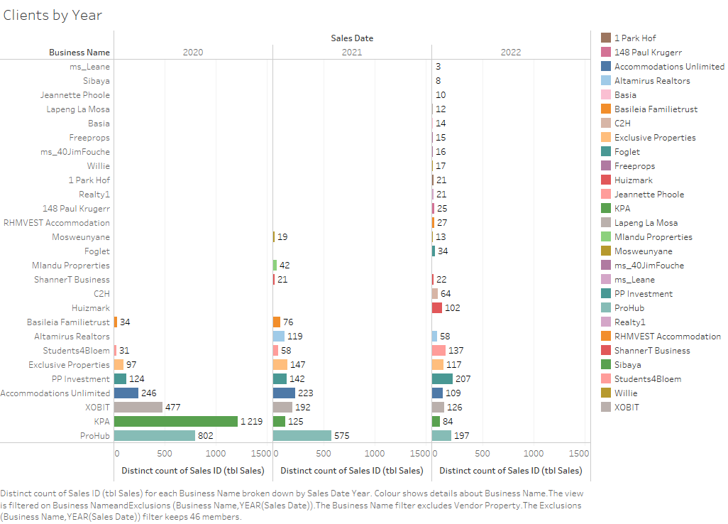
Task: Select the KPA bar for 2020
Action: tap(176, 422)
